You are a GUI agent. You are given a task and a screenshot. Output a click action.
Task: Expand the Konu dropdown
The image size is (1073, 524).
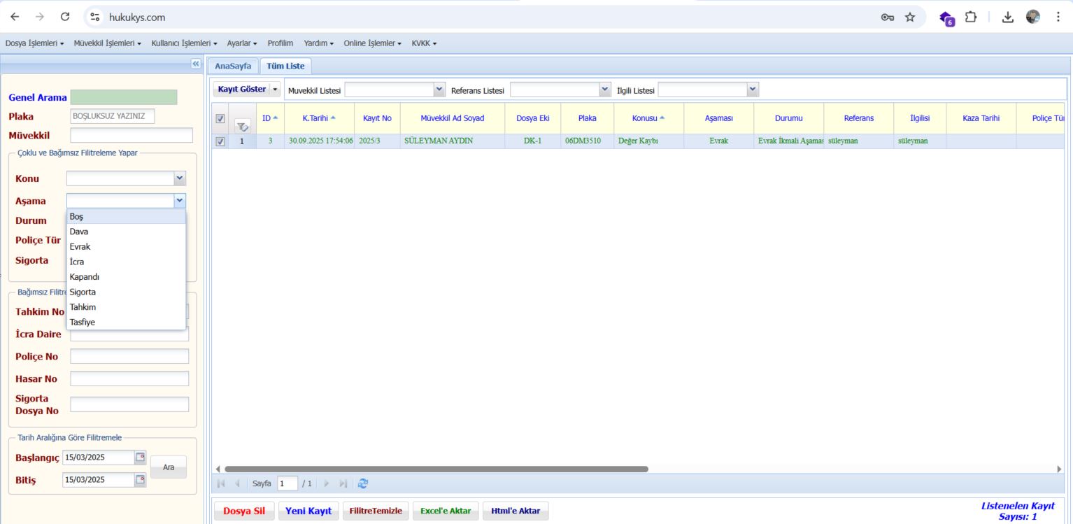pos(180,178)
